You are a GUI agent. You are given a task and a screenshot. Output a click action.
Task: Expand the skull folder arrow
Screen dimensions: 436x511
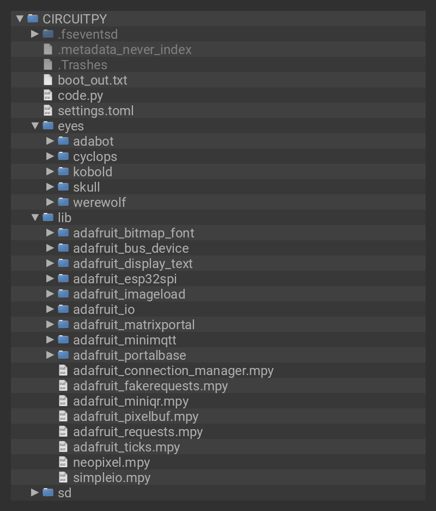click(50, 187)
